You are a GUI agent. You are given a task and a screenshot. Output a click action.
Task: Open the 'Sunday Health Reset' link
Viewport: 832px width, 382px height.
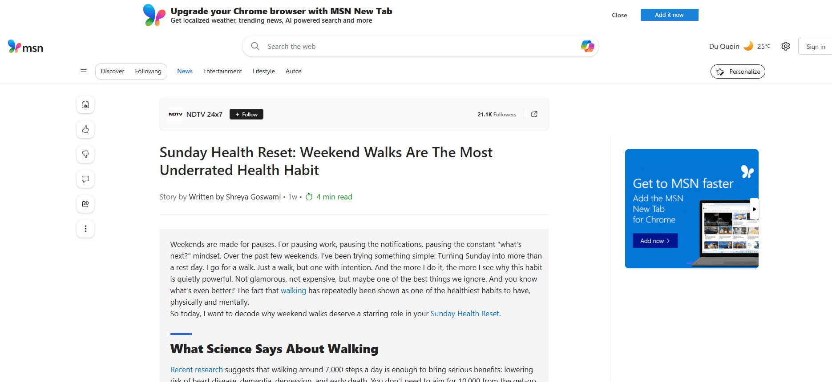pos(465,314)
